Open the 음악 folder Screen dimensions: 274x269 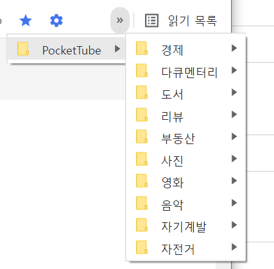[x=185, y=203]
